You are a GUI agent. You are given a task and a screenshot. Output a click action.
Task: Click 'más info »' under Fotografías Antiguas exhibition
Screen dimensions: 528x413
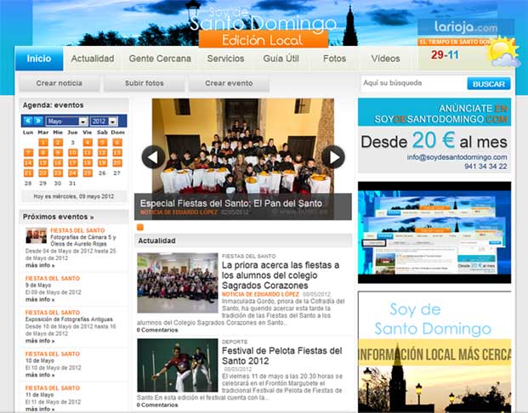tap(40, 341)
